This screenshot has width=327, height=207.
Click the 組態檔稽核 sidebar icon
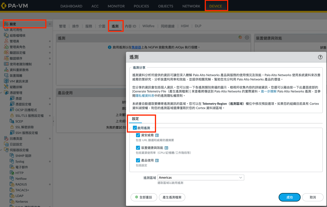point(6,35)
